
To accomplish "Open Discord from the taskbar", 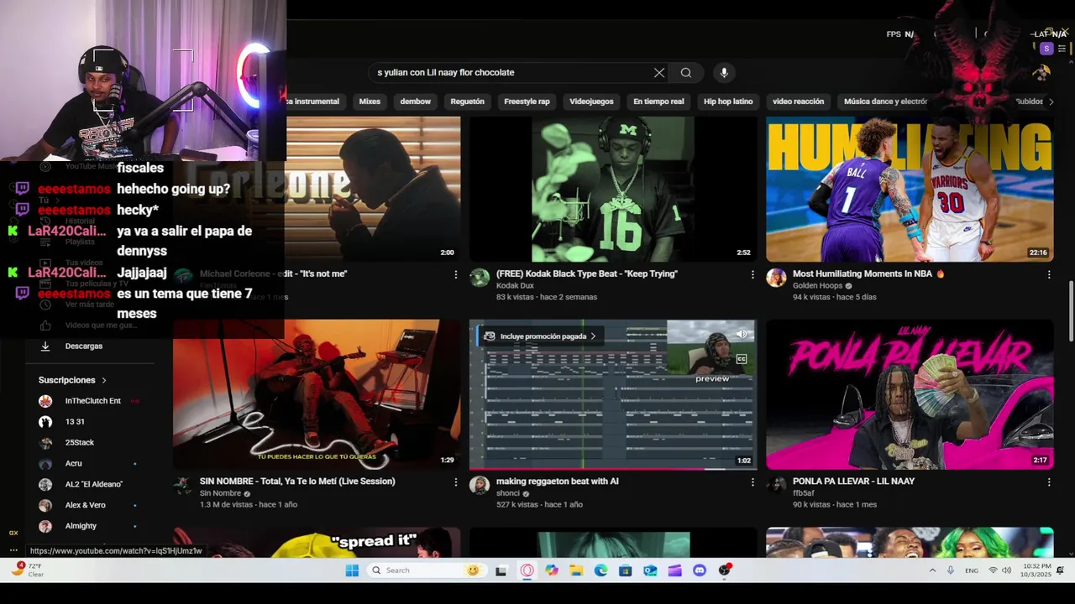I will pyautogui.click(x=700, y=570).
